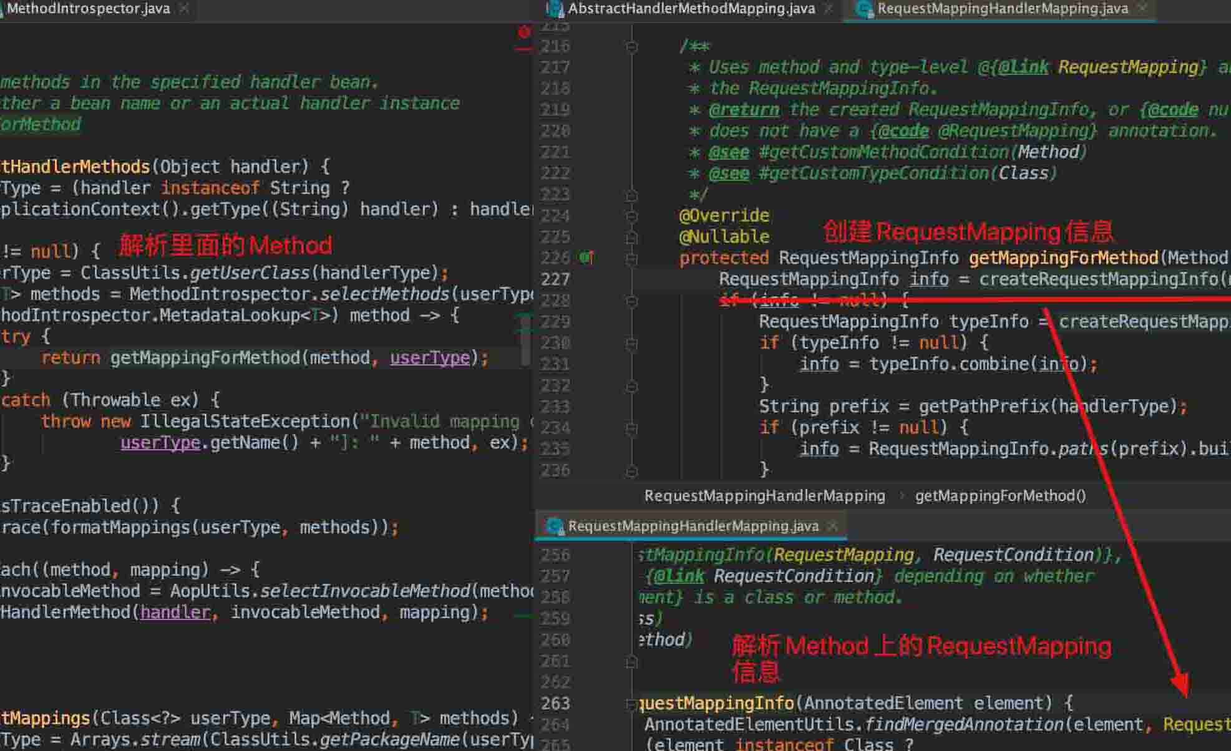Click IllegalStateException in throw statement
The image size is (1231, 751).
(245, 422)
